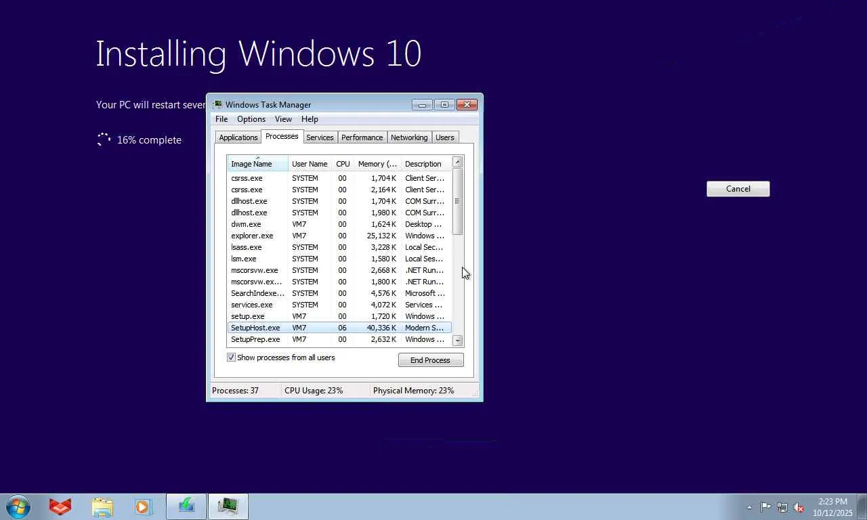867x520 pixels.
Task: Sort by the CPU column header
Action: pyautogui.click(x=343, y=164)
